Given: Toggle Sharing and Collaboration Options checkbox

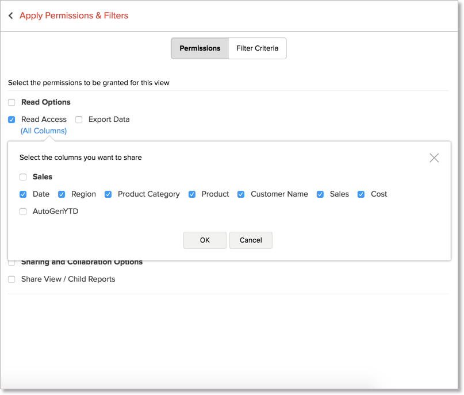Looking at the screenshot, I should [11, 263].
